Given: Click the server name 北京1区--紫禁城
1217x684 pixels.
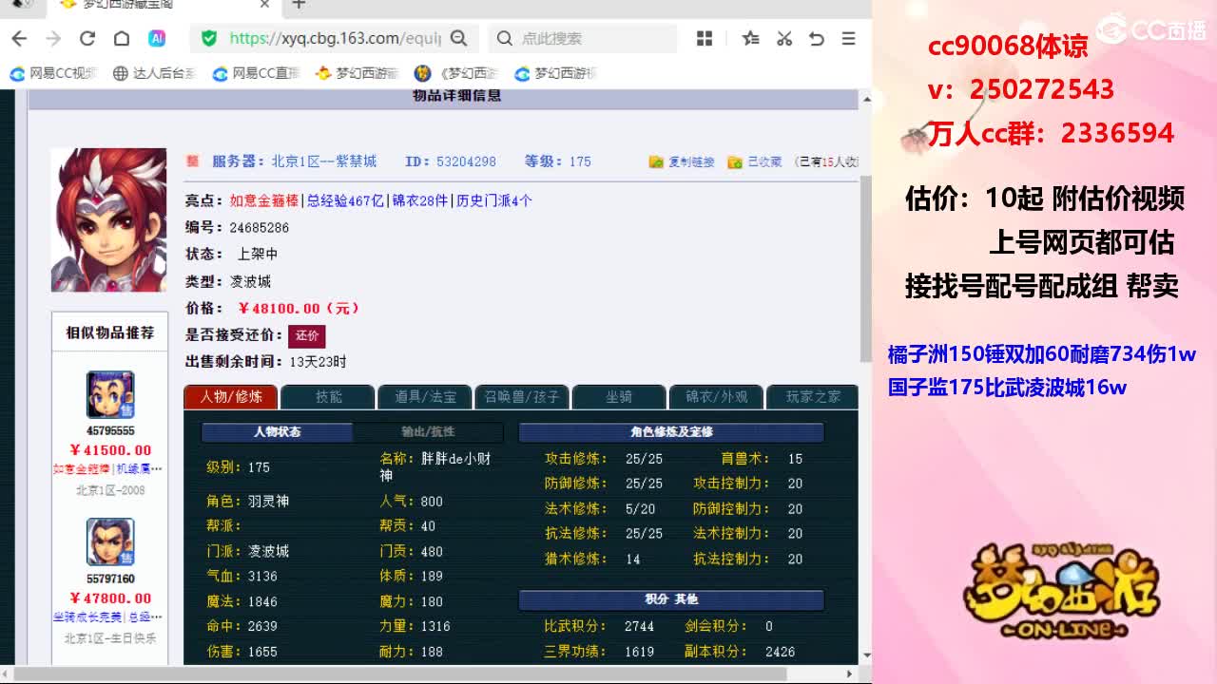Looking at the screenshot, I should click(x=323, y=161).
